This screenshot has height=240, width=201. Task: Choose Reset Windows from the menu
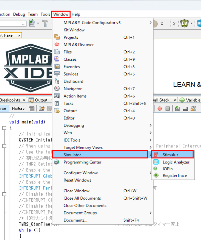click(x=77, y=180)
